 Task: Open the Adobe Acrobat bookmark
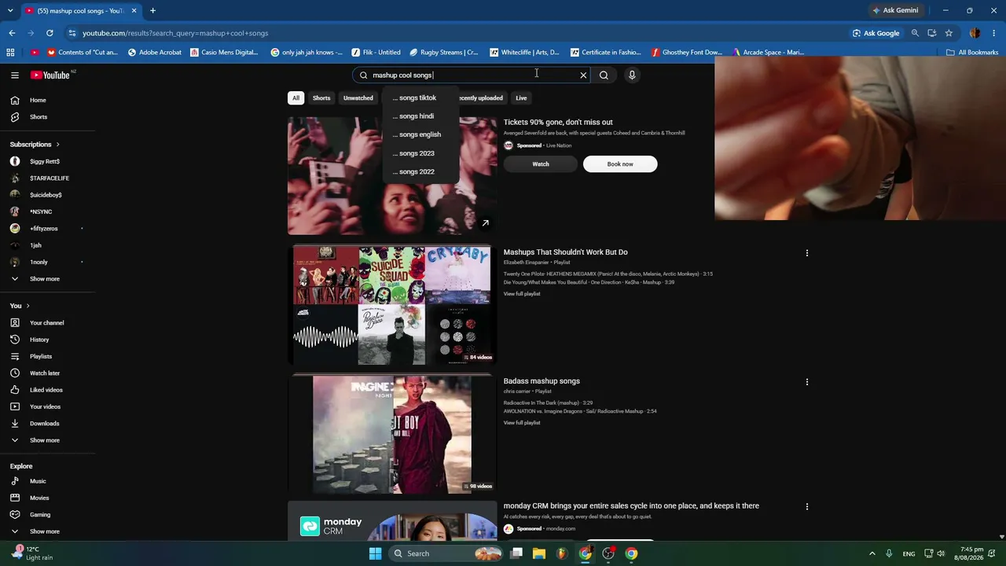coord(155,53)
